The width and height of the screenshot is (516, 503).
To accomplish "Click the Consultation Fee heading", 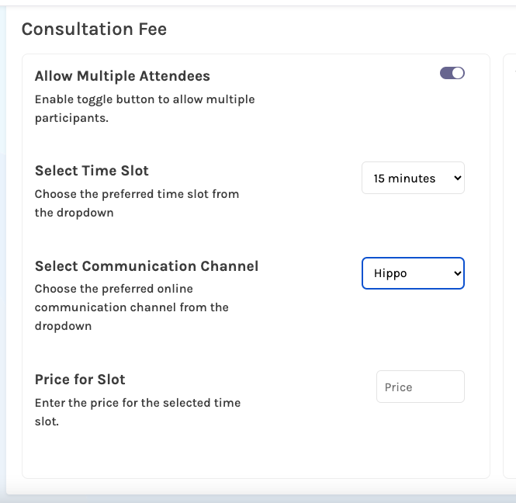I will (x=94, y=29).
